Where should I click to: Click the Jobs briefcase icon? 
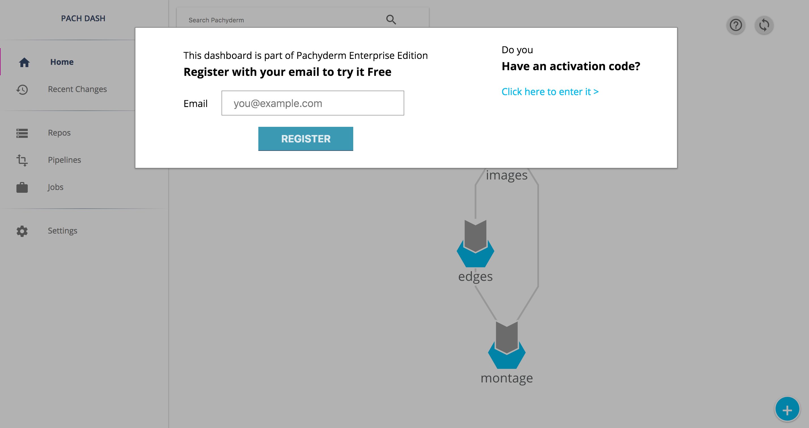[x=22, y=187]
